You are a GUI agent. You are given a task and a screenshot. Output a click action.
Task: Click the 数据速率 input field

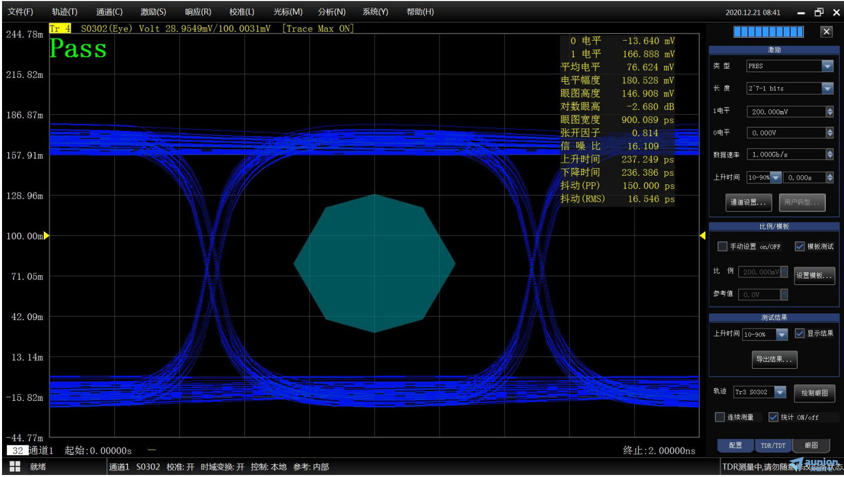pos(787,154)
